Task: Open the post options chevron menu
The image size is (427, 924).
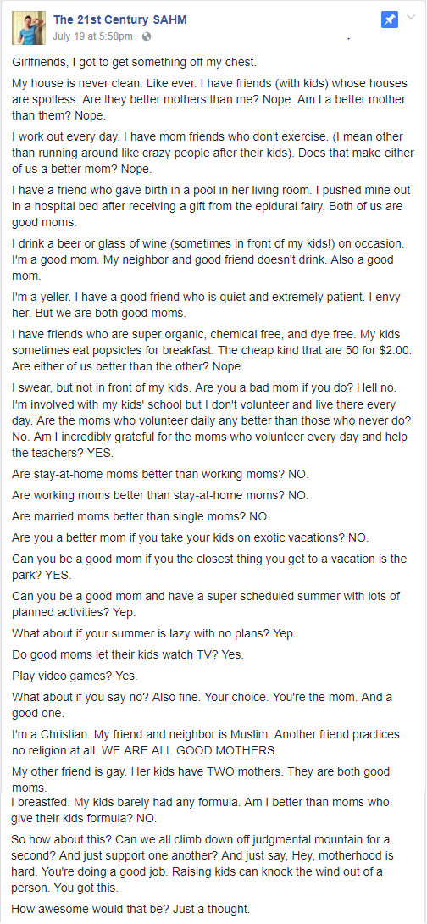Action: [411, 18]
